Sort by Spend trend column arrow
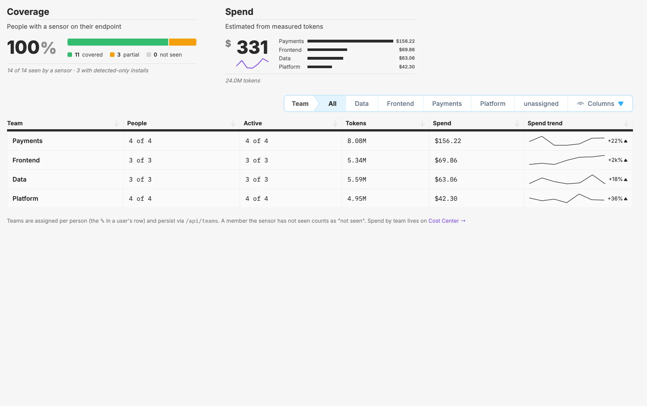This screenshot has height=406, width=647. pos(626,123)
